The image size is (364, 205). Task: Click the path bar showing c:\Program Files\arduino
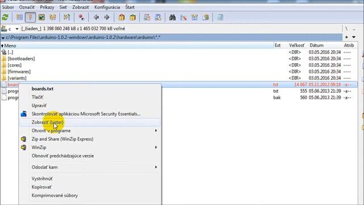click(x=172, y=37)
